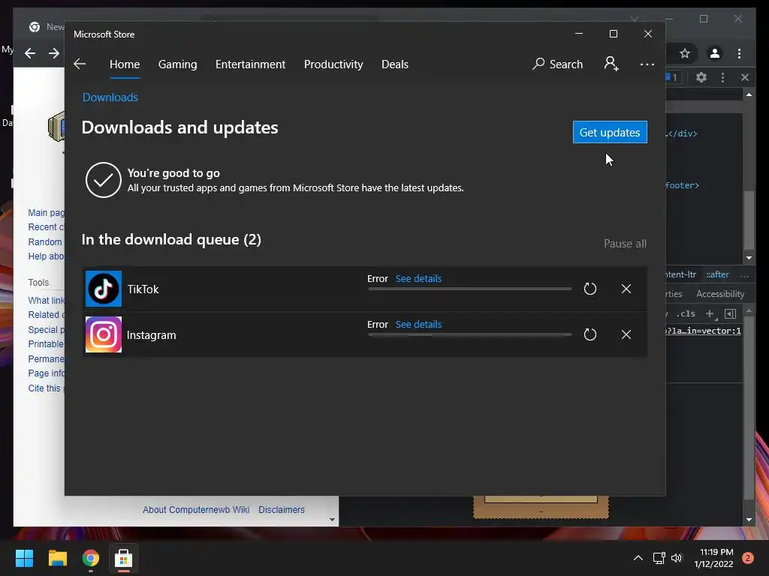Open the Deals tab
Image resolution: width=769 pixels, height=576 pixels.
395,64
